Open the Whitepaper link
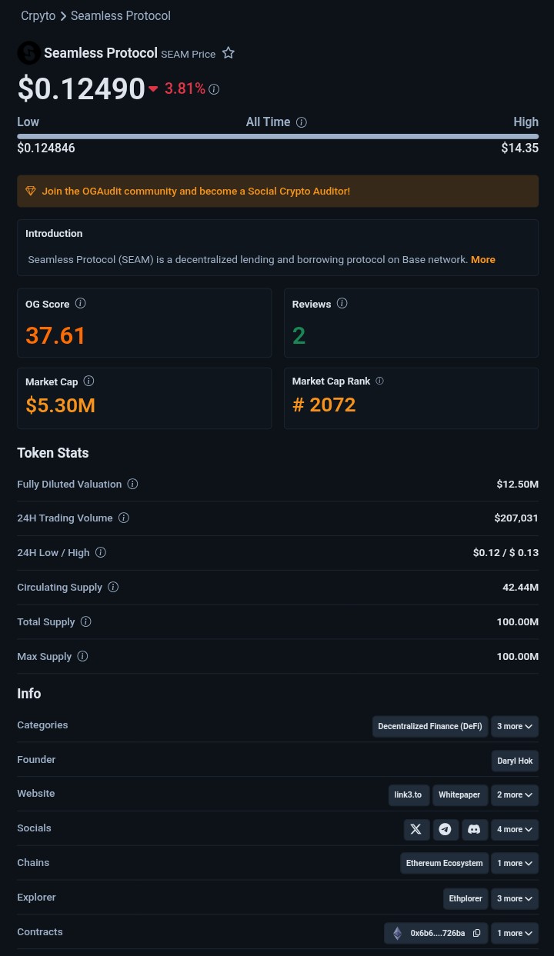 click(x=459, y=794)
